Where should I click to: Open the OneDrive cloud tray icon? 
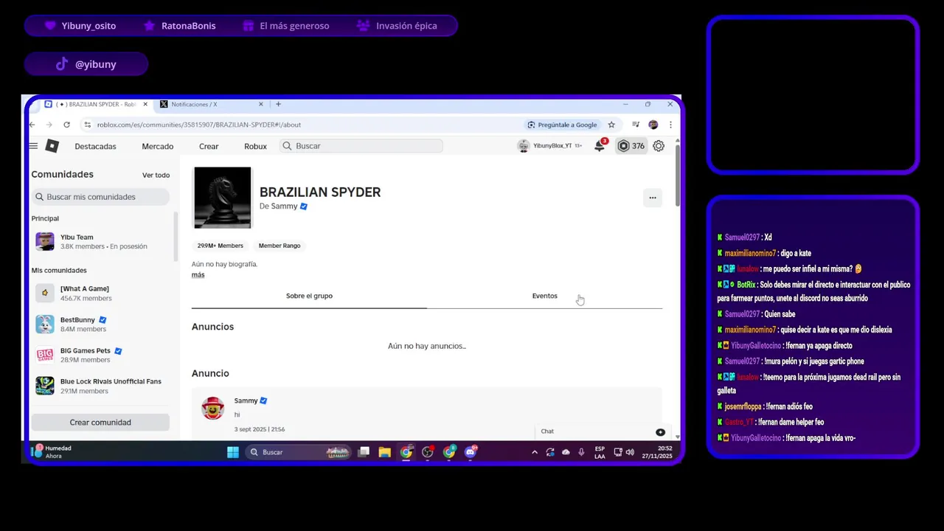coord(566,452)
